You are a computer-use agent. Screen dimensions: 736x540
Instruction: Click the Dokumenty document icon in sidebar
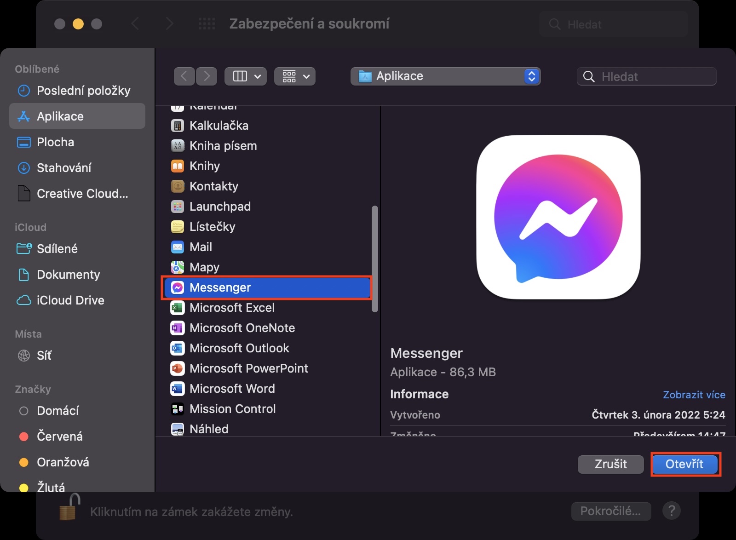point(23,275)
